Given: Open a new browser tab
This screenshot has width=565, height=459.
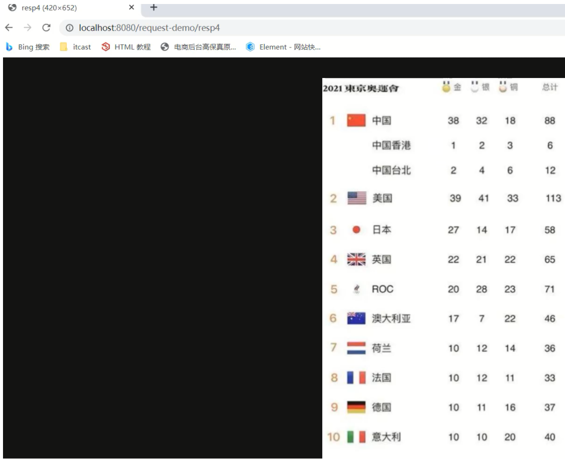Looking at the screenshot, I should pyautogui.click(x=154, y=7).
